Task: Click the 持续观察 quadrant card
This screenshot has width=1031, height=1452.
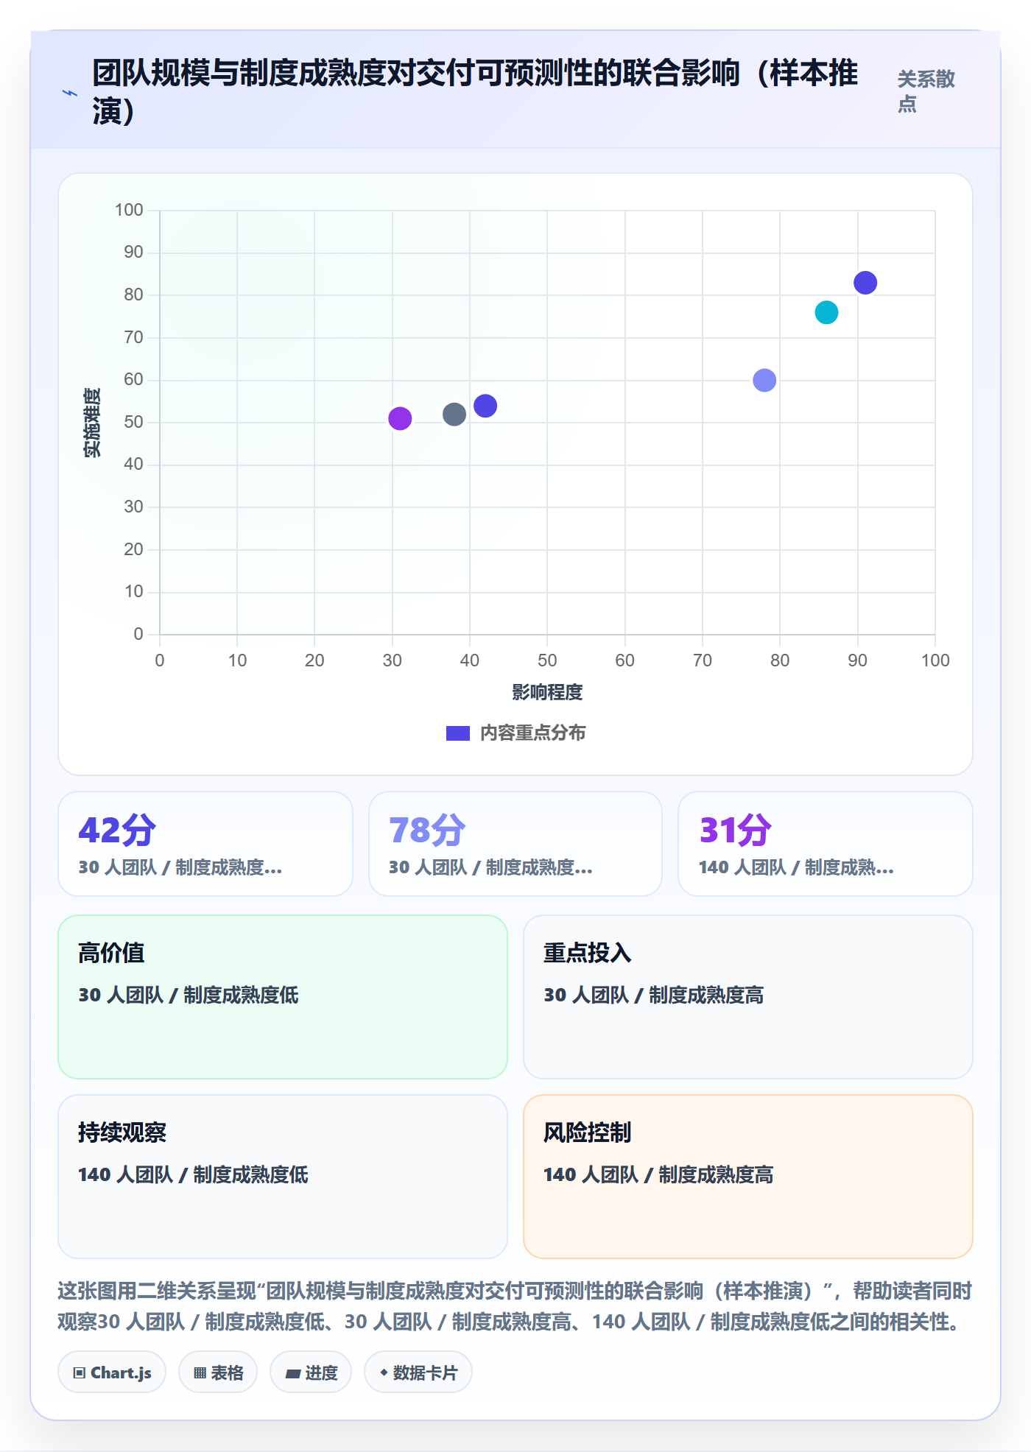Action: pos(283,1177)
